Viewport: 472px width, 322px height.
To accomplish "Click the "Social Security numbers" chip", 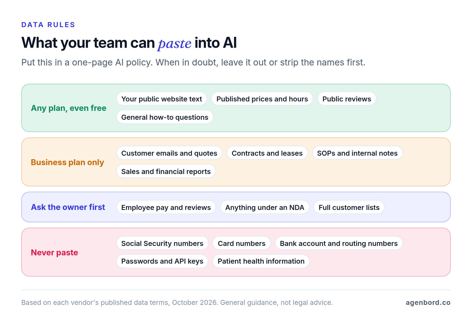I will [x=162, y=243].
